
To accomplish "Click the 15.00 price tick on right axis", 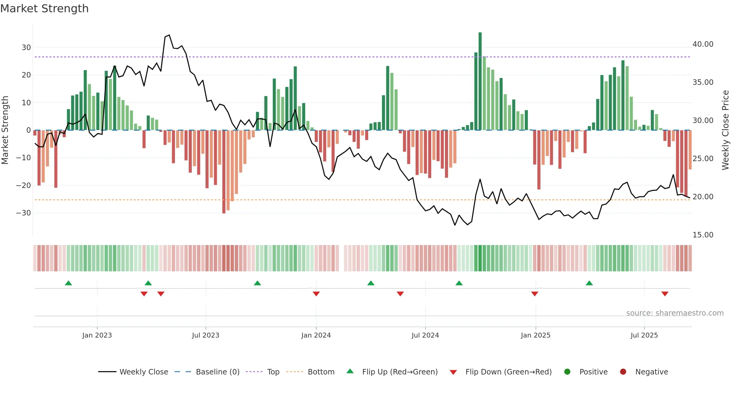I will click(703, 235).
